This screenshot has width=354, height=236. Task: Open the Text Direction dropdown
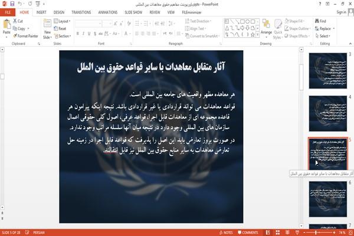198,21
